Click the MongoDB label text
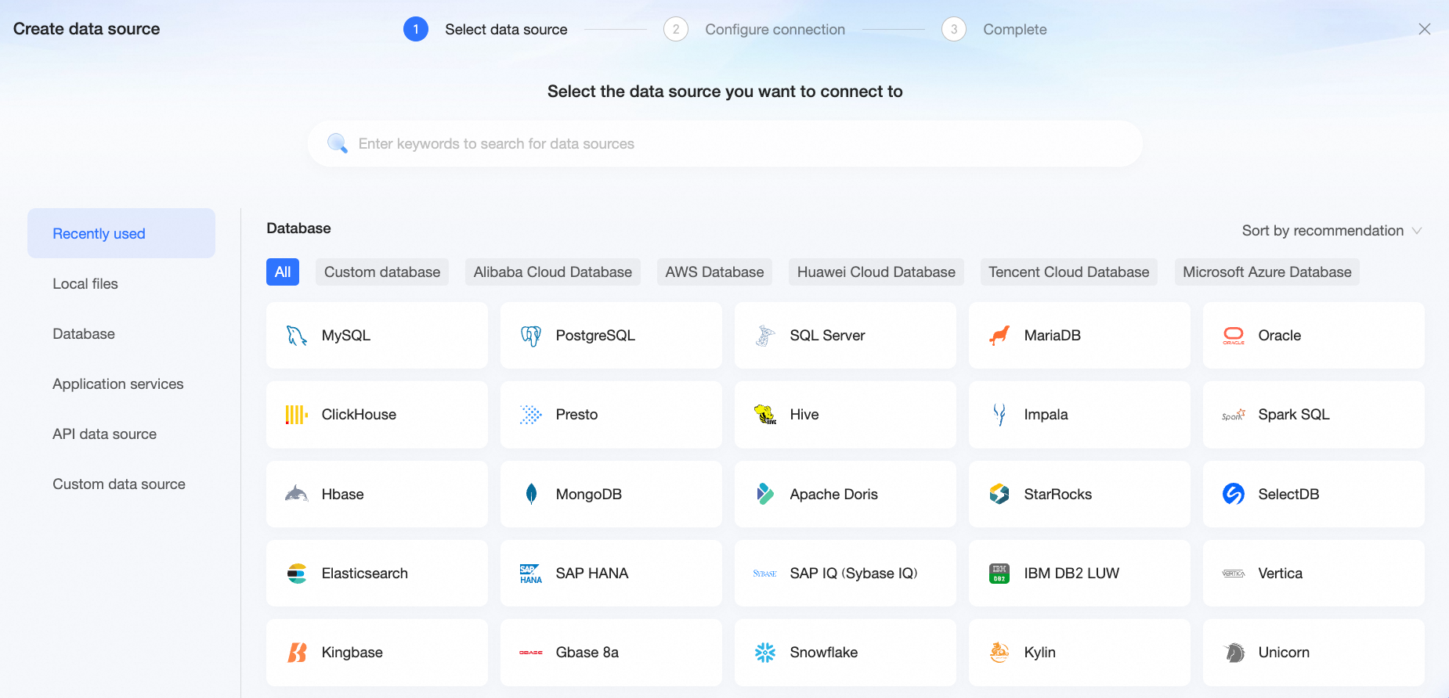Image resolution: width=1449 pixels, height=698 pixels. coord(589,494)
